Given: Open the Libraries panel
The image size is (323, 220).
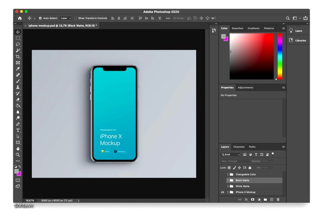Looking at the screenshot, I should [x=298, y=41].
